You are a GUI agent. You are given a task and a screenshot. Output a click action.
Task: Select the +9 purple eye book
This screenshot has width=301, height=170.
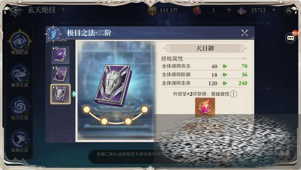click(x=60, y=55)
